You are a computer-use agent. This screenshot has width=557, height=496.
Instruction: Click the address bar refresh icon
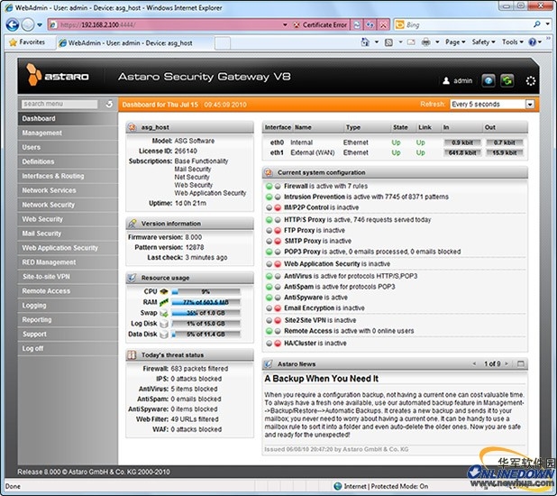click(x=357, y=25)
